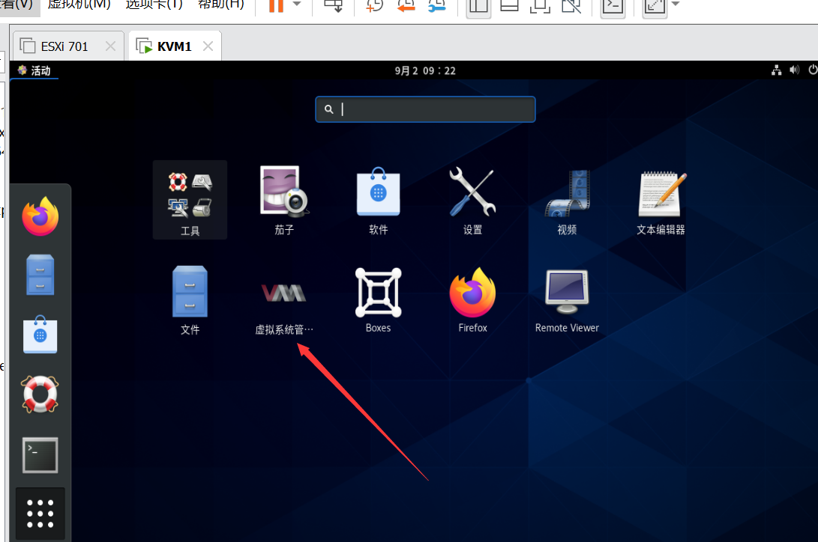Close the KVM1 tab
The image size is (818, 542).
(208, 46)
